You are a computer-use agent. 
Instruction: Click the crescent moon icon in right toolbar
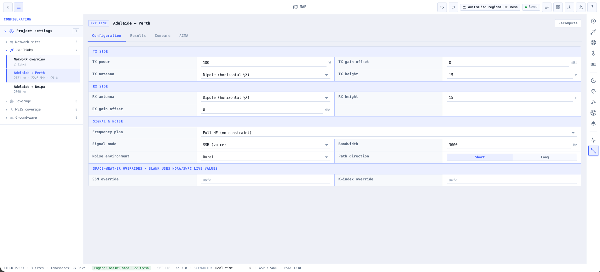tap(593, 81)
